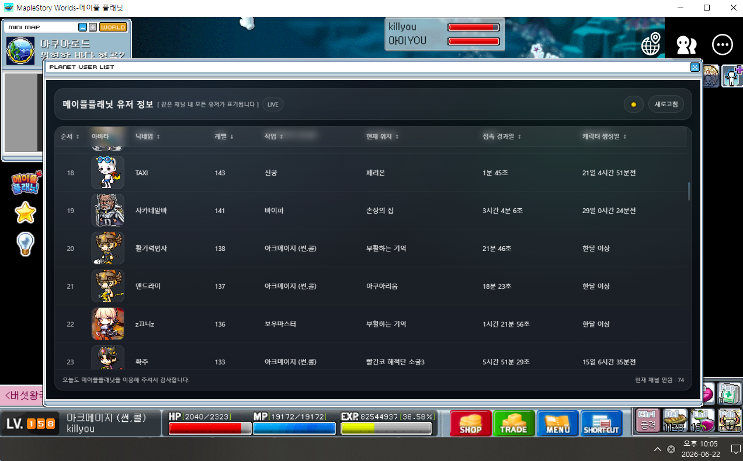Click the Aqua Road globe map icon
The image size is (743, 461).
pyautogui.click(x=20, y=51)
